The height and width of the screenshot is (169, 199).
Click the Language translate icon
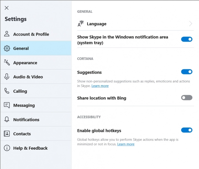coord(81,24)
